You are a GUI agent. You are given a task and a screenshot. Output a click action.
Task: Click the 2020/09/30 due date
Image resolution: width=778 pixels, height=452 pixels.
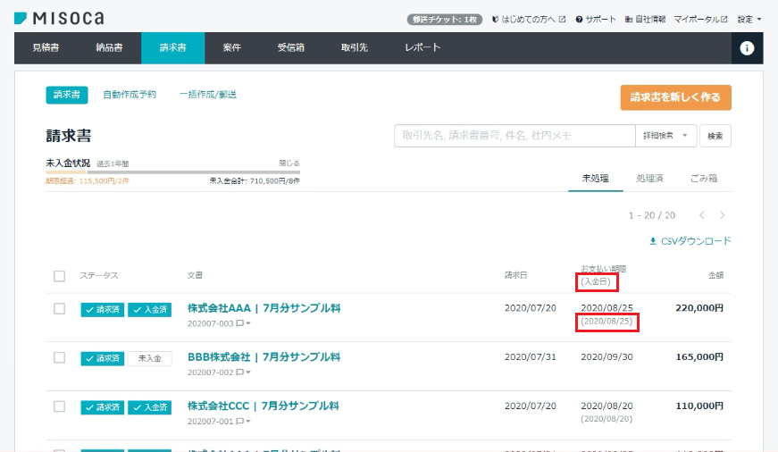click(607, 356)
